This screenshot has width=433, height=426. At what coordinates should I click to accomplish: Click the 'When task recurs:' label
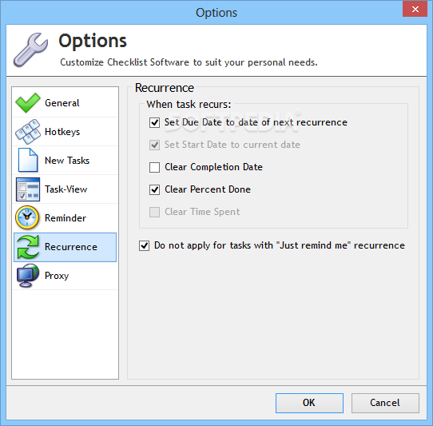(189, 104)
